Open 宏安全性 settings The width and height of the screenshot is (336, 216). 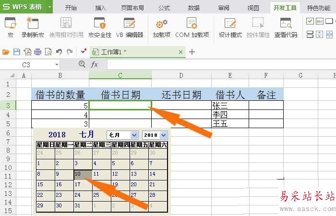pos(100,27)
